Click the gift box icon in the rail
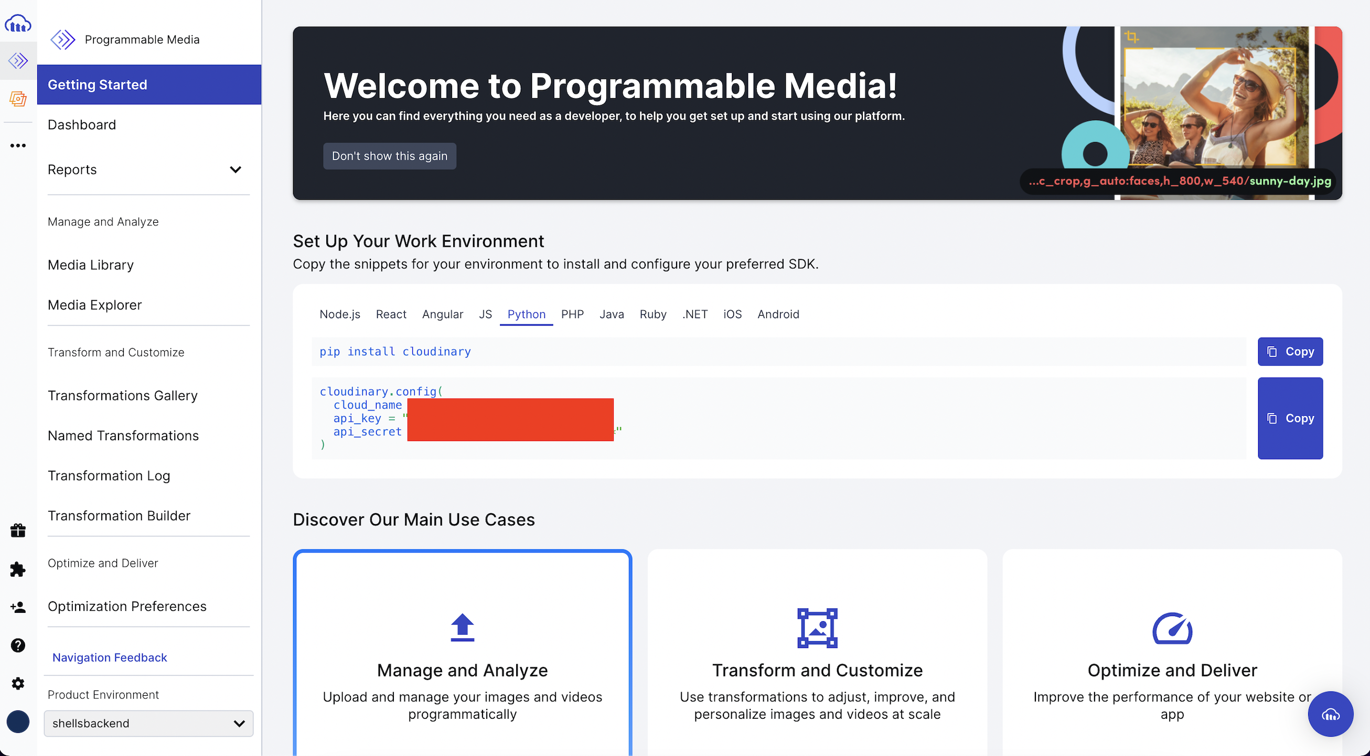Screen dimensions: 1370x756 coord(18,530)
